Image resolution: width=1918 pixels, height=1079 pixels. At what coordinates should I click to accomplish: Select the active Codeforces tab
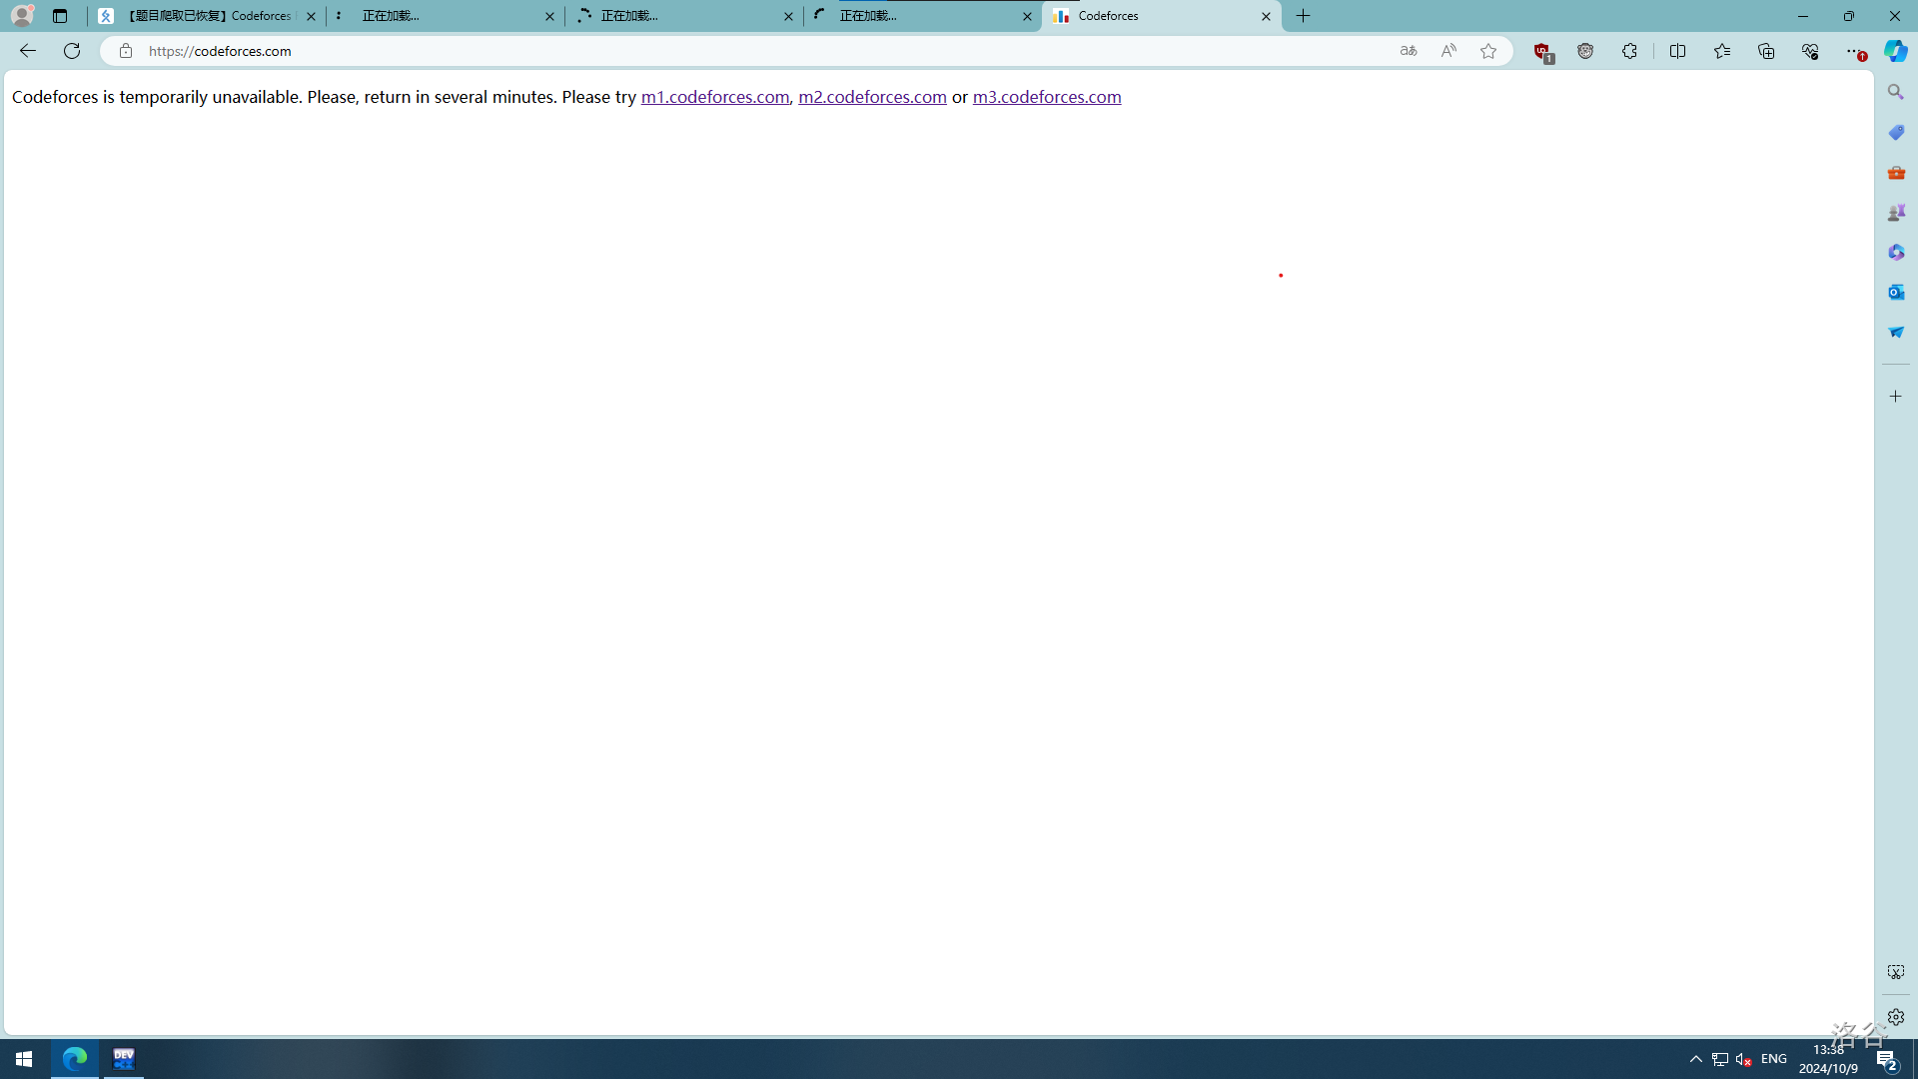coord(1161,16)
